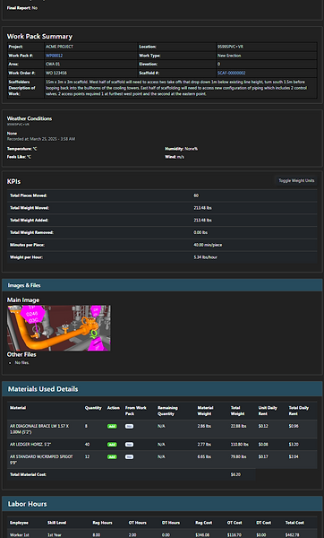This screenshot has height=538, width=324.
Task: Click the '79.80 lbs' total weight cell
Action: click(x=238, y=456)
